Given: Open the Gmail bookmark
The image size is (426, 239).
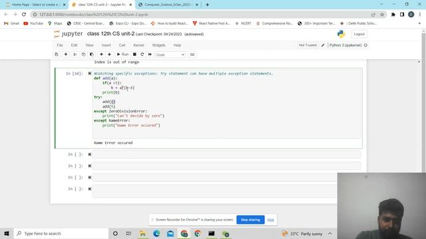Looking at the screenshot, I should (12, 23).
